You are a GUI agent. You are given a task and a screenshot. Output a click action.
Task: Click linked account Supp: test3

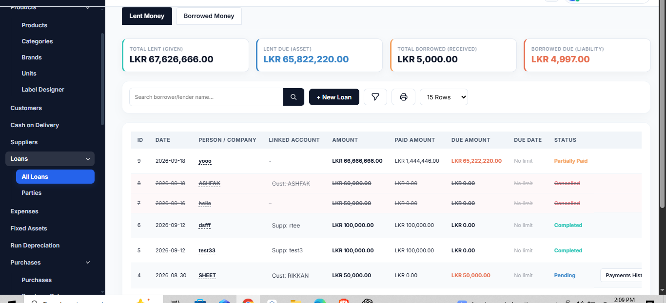tap(287, 250)
